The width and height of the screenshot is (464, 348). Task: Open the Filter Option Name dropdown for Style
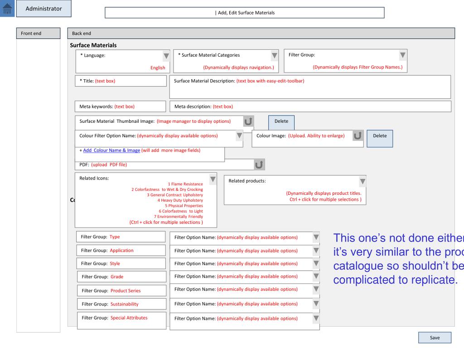(x=316, y=263)
